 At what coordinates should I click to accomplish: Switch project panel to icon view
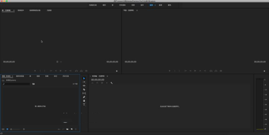(7, 129)
